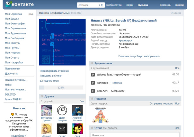
Task: Open музыка in top navigation
Action: click(143, 5)
